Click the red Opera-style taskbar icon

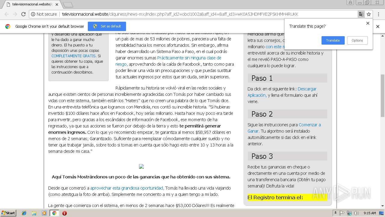[64, 213]
